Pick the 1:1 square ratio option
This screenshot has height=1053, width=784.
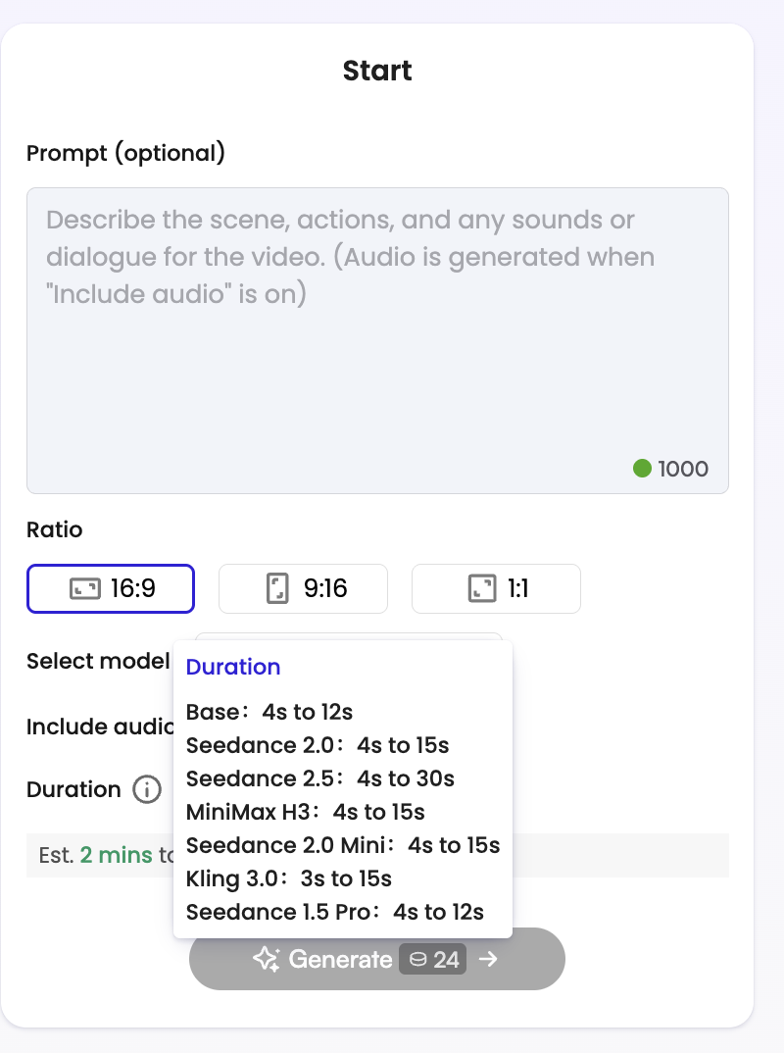click(496, 589)
